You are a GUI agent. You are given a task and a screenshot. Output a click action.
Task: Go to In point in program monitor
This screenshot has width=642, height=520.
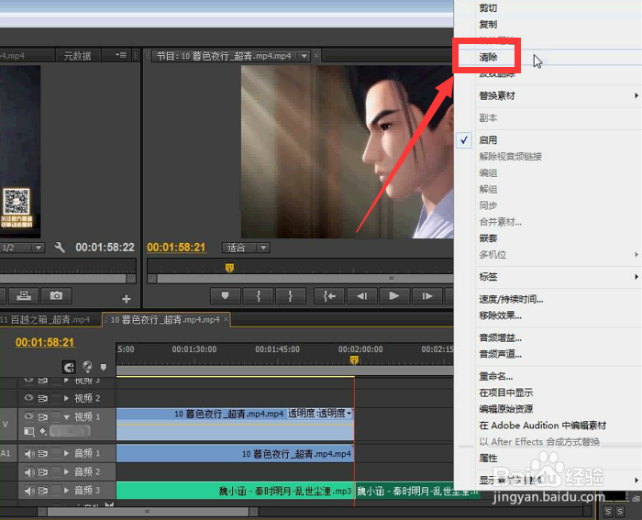[x=328, y=295]
